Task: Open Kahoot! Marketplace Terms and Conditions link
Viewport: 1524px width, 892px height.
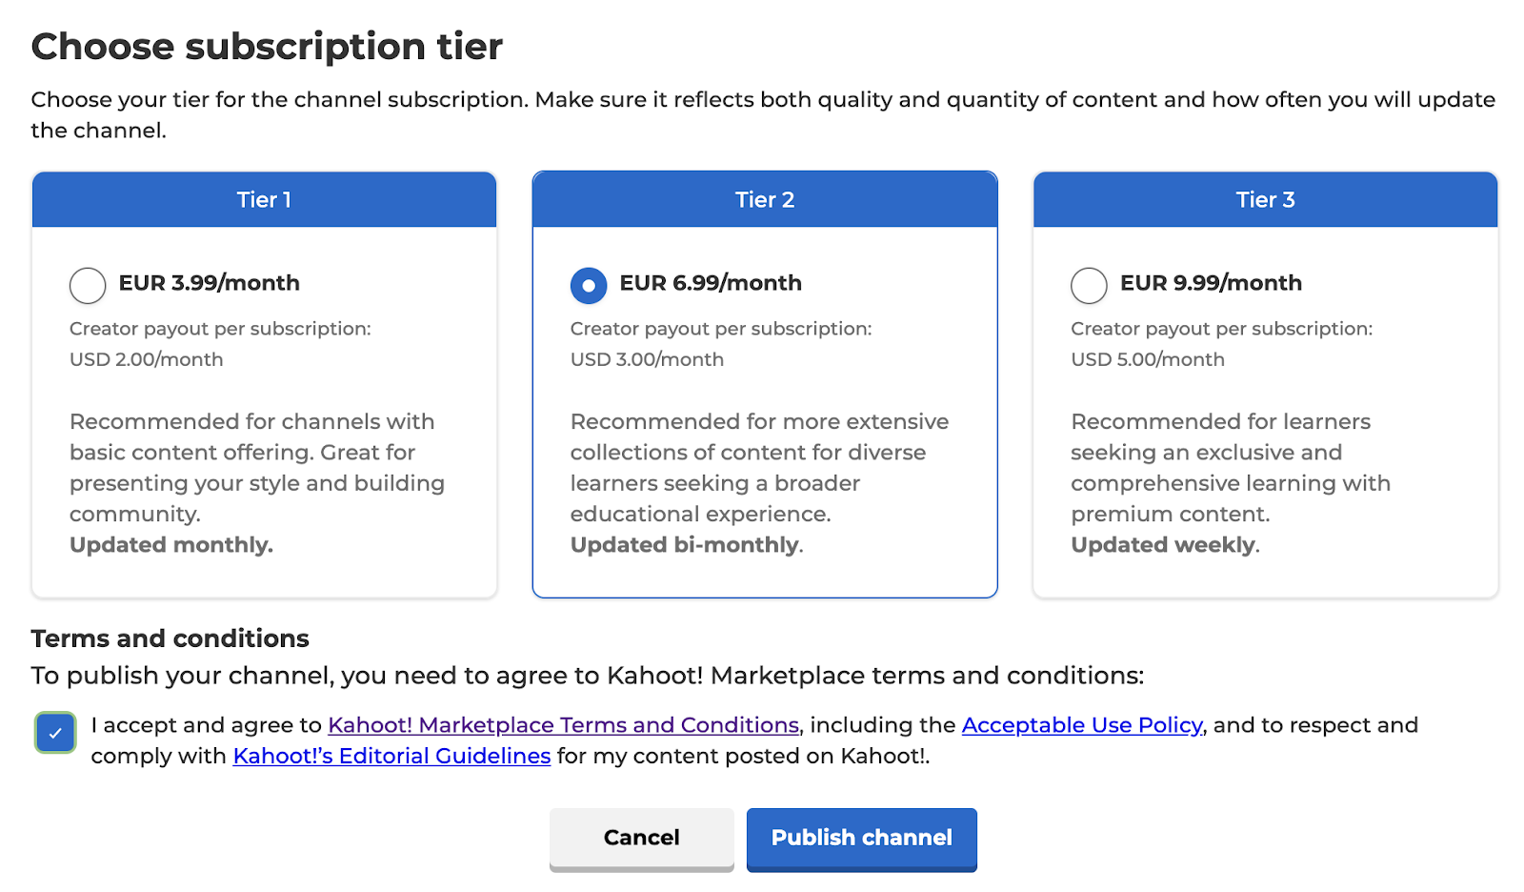Action: coord(563,725)
